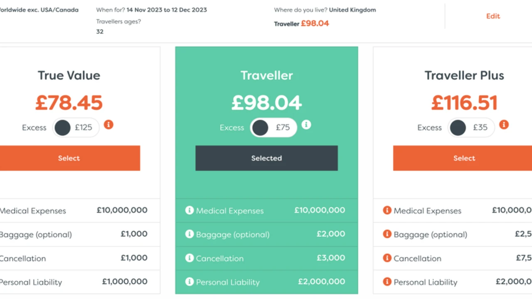The width and height of the screenshot is (532, 299).
Task: Open Traveller Baggage (optional) info icon
Action: coord(190,234)
